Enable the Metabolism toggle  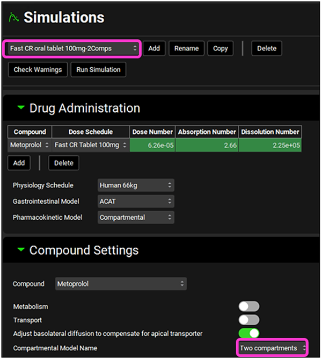(x=249, y=306)
